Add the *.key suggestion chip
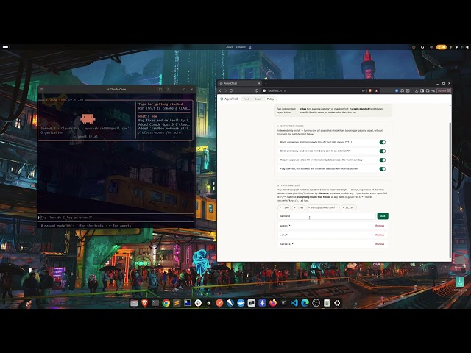471x353 pixels. (299, 207)
